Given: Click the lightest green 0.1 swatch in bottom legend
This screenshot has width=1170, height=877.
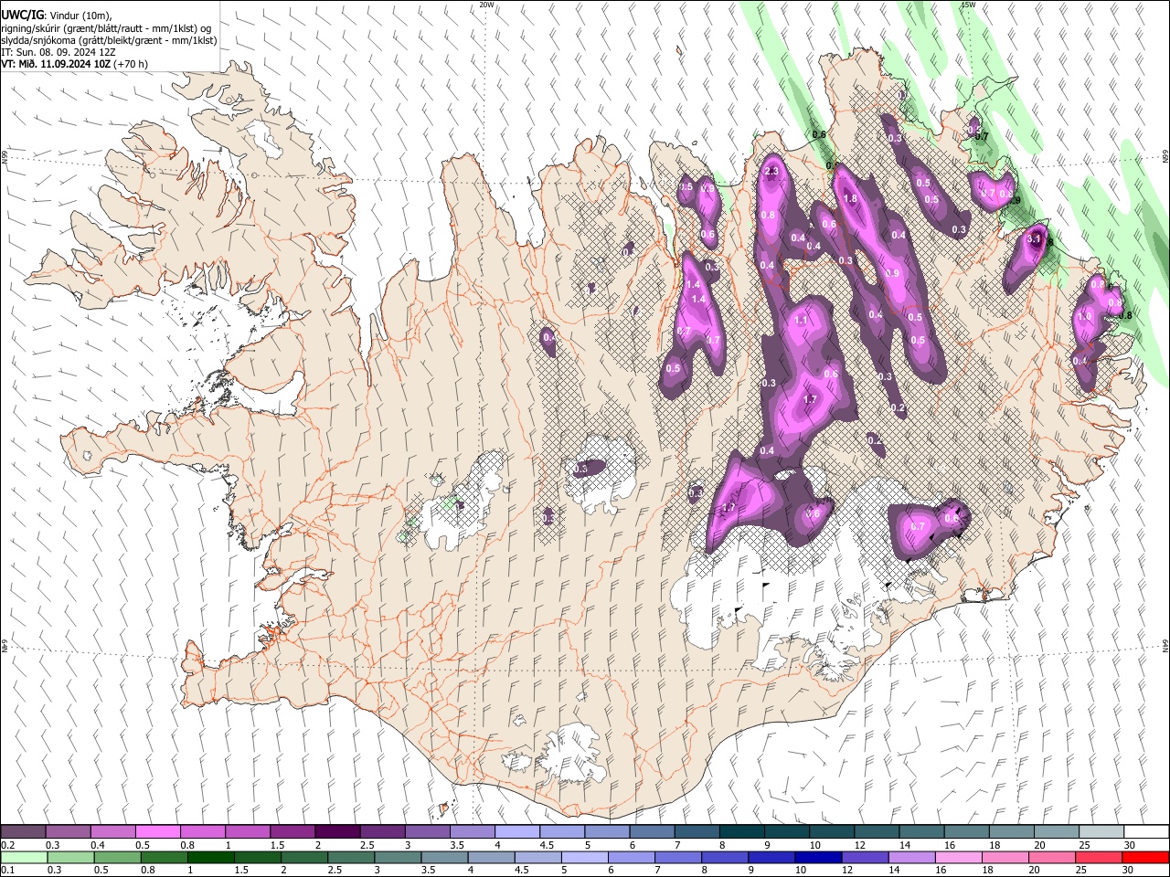Looking at the screenshot, I should pos(25,857).
